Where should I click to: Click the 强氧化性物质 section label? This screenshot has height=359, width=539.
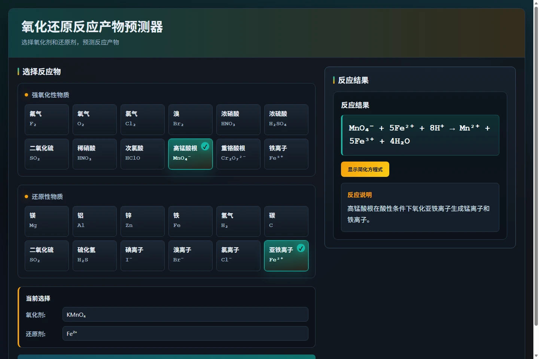[51, 95]
